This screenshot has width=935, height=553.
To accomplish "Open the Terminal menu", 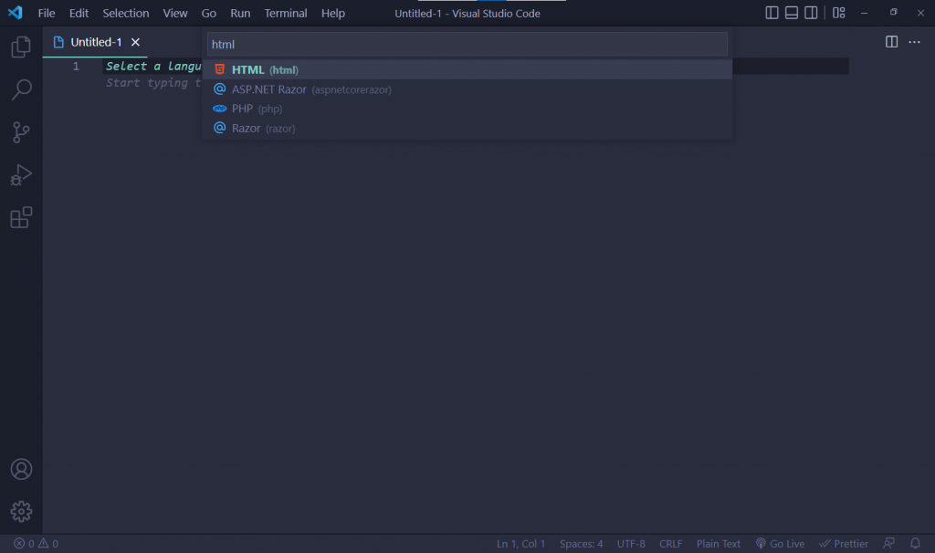I will click(x=286, y=13).
